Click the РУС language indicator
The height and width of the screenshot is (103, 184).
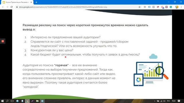coord(168,101)
